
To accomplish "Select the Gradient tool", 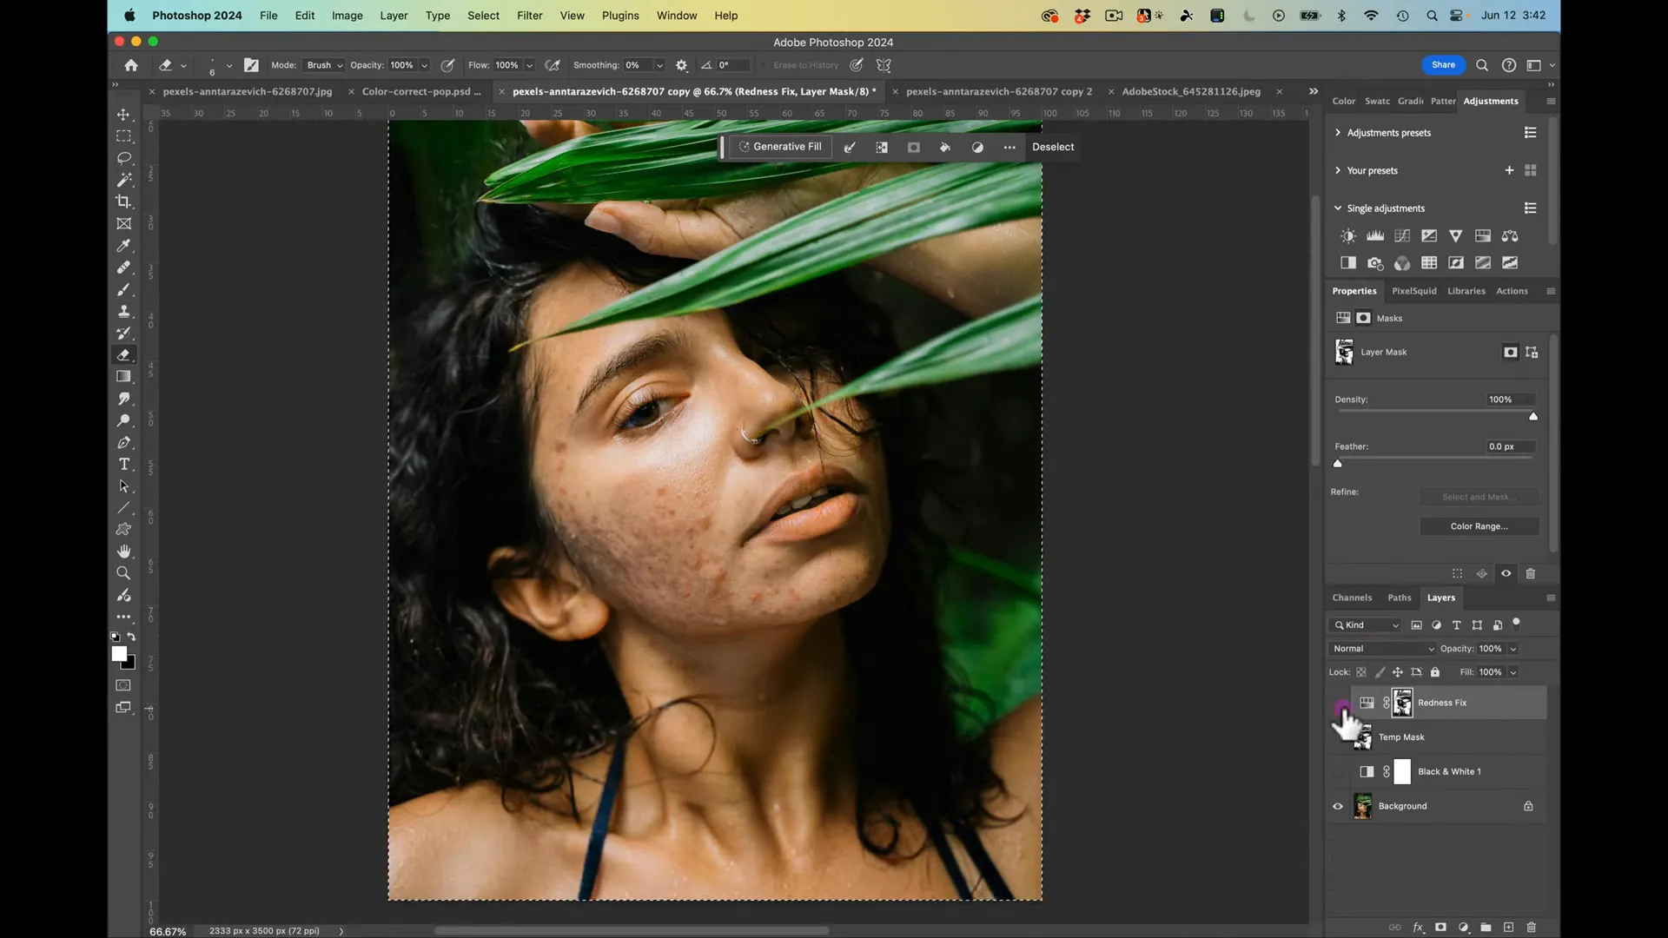I will [x=124, y=376].
